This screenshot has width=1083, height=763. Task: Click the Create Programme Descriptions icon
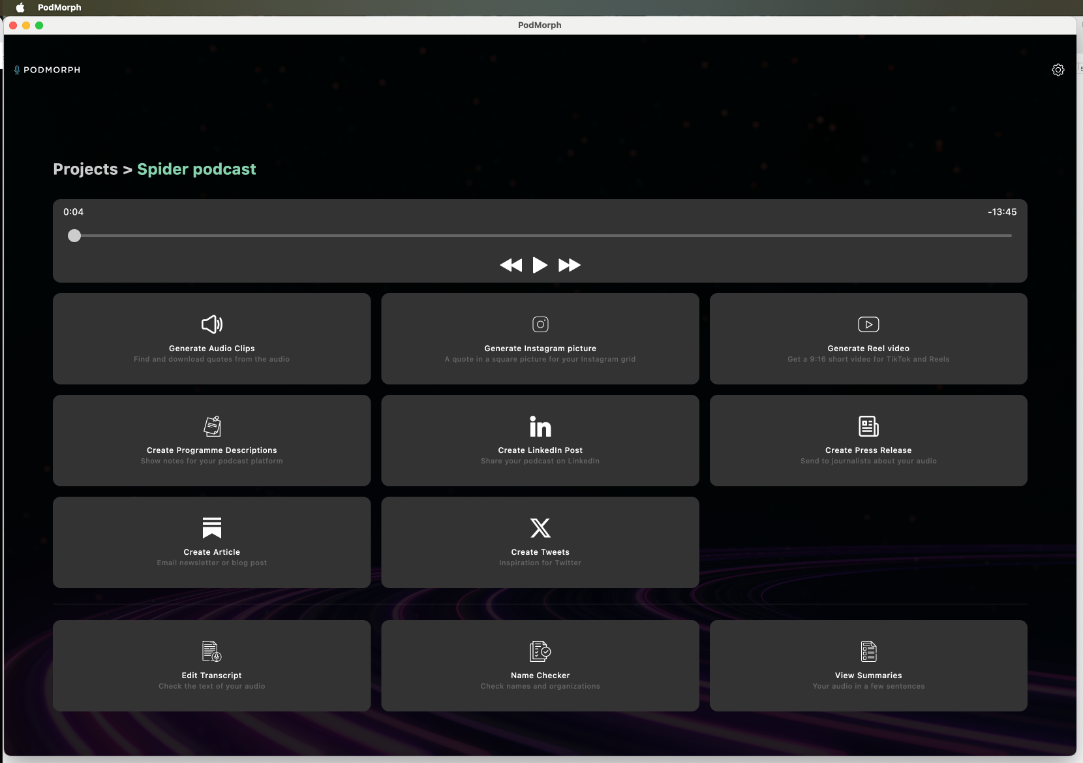[x=211, y=426]
